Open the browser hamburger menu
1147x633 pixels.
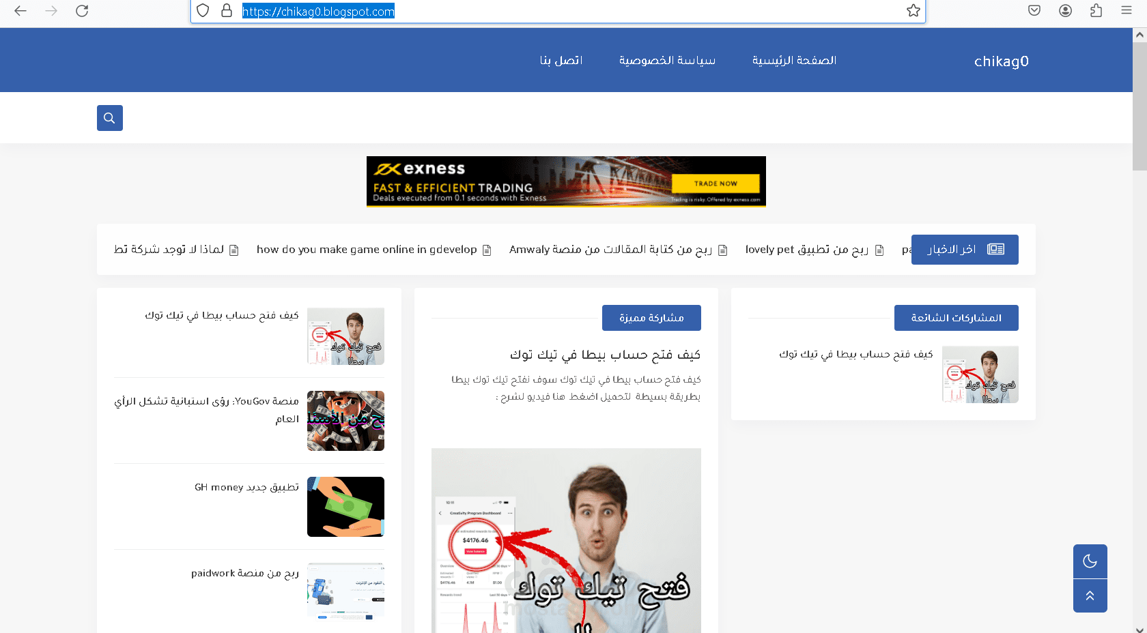(1127, 11)
